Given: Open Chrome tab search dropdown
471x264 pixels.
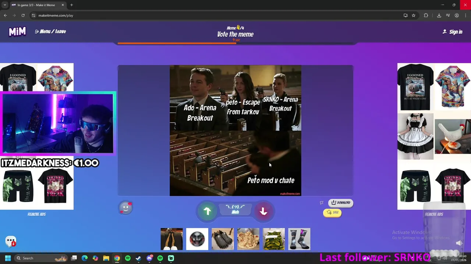Looking at the screenshot, I should [x=5, y=5].
